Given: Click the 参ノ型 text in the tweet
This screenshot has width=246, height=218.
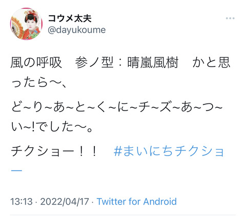Looking at the screenshot, I should (94, 62).
